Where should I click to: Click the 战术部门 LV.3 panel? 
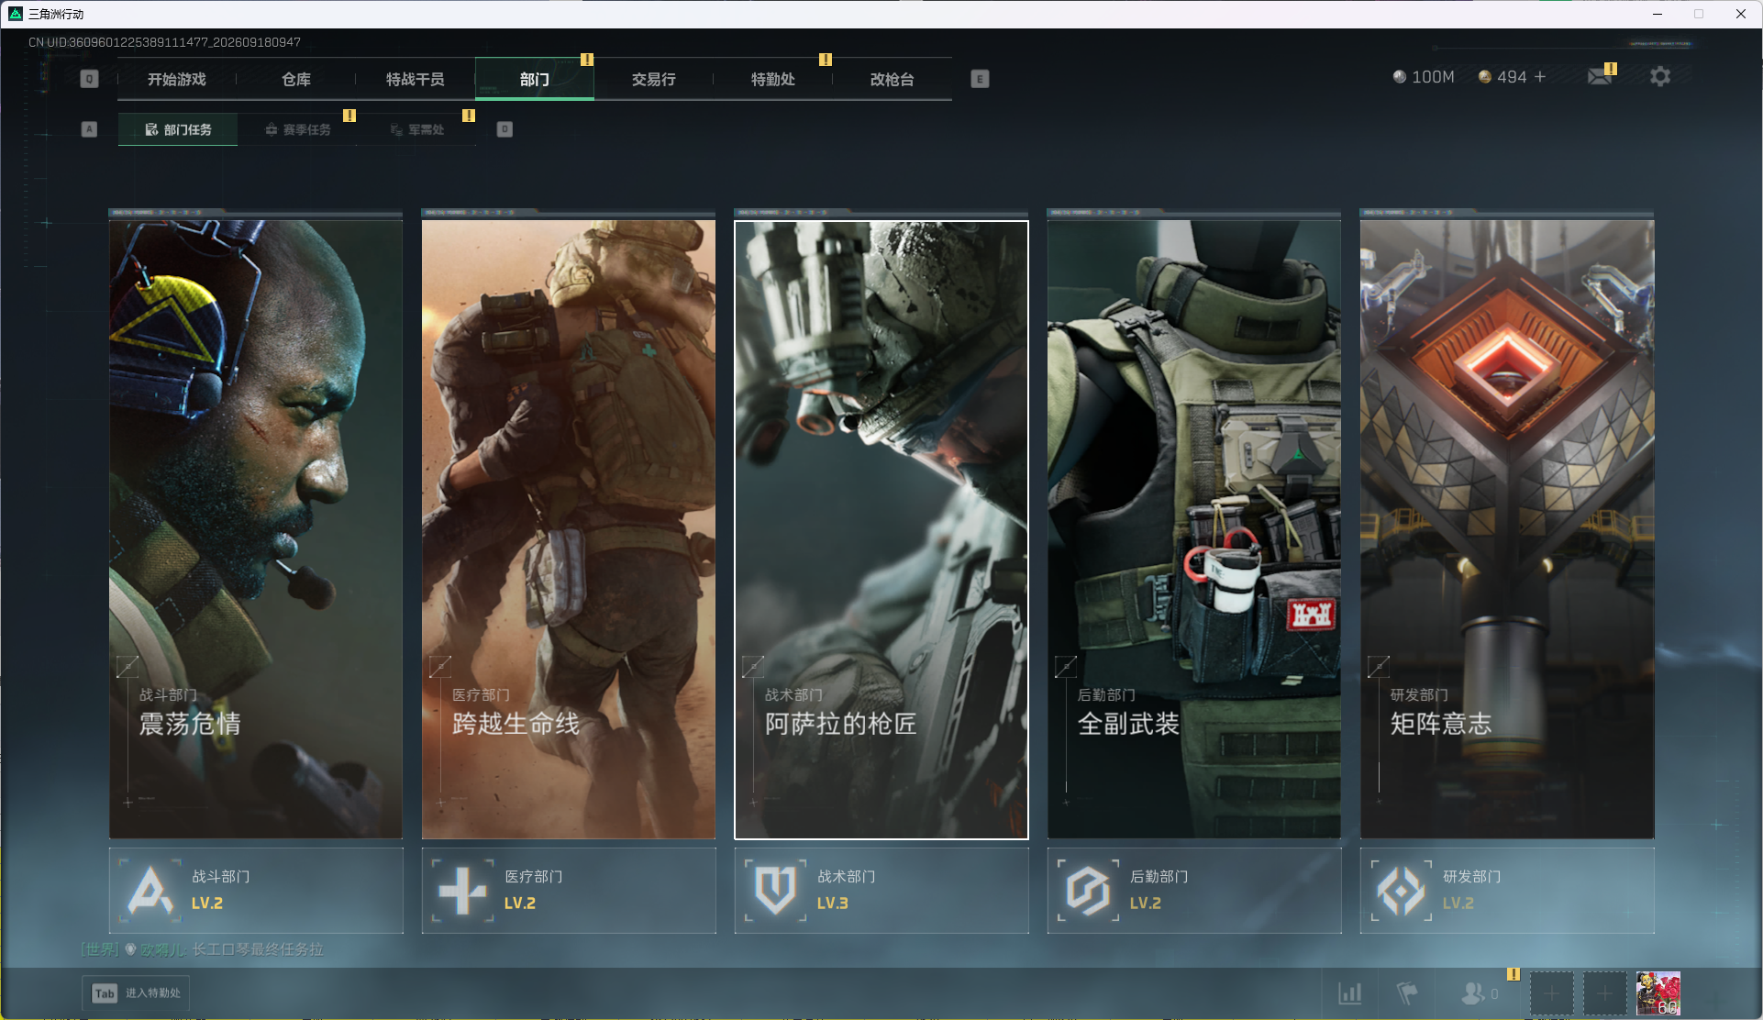881,890
